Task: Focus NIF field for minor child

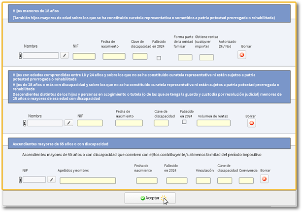Action: [84, 56]
